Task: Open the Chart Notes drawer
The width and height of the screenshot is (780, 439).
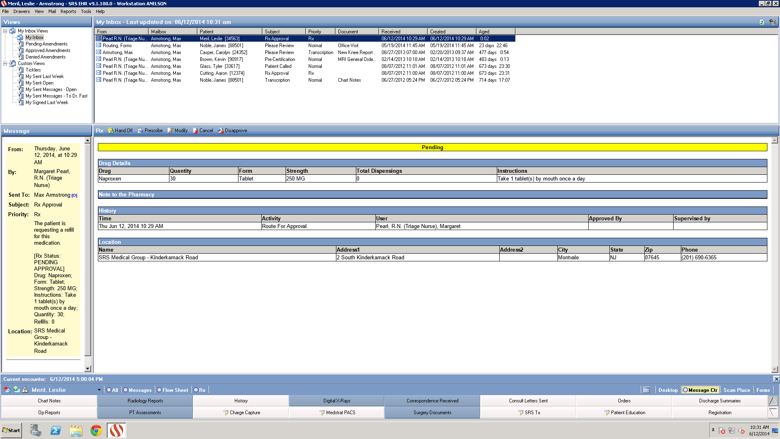Action: click(x=49, y=401)
